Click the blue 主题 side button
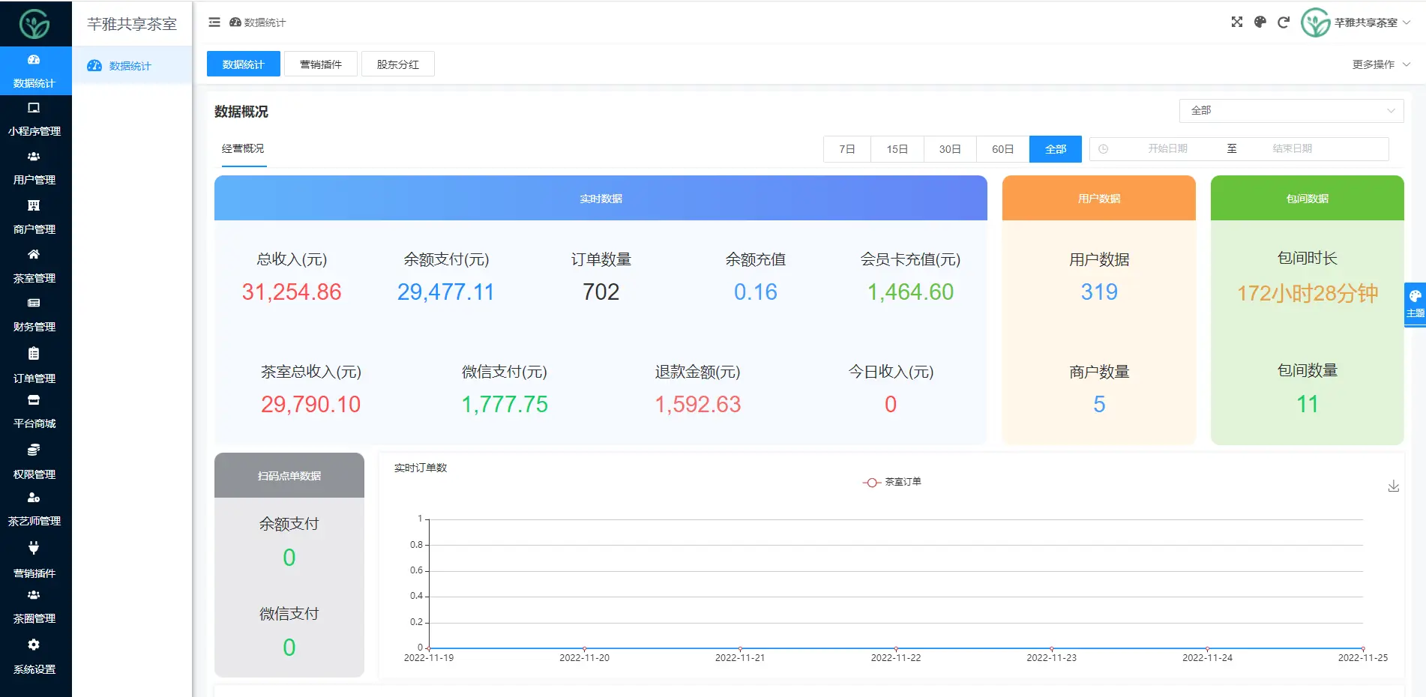Image resolution: width=1426 pixels, height=697 pixels. 1415,304
